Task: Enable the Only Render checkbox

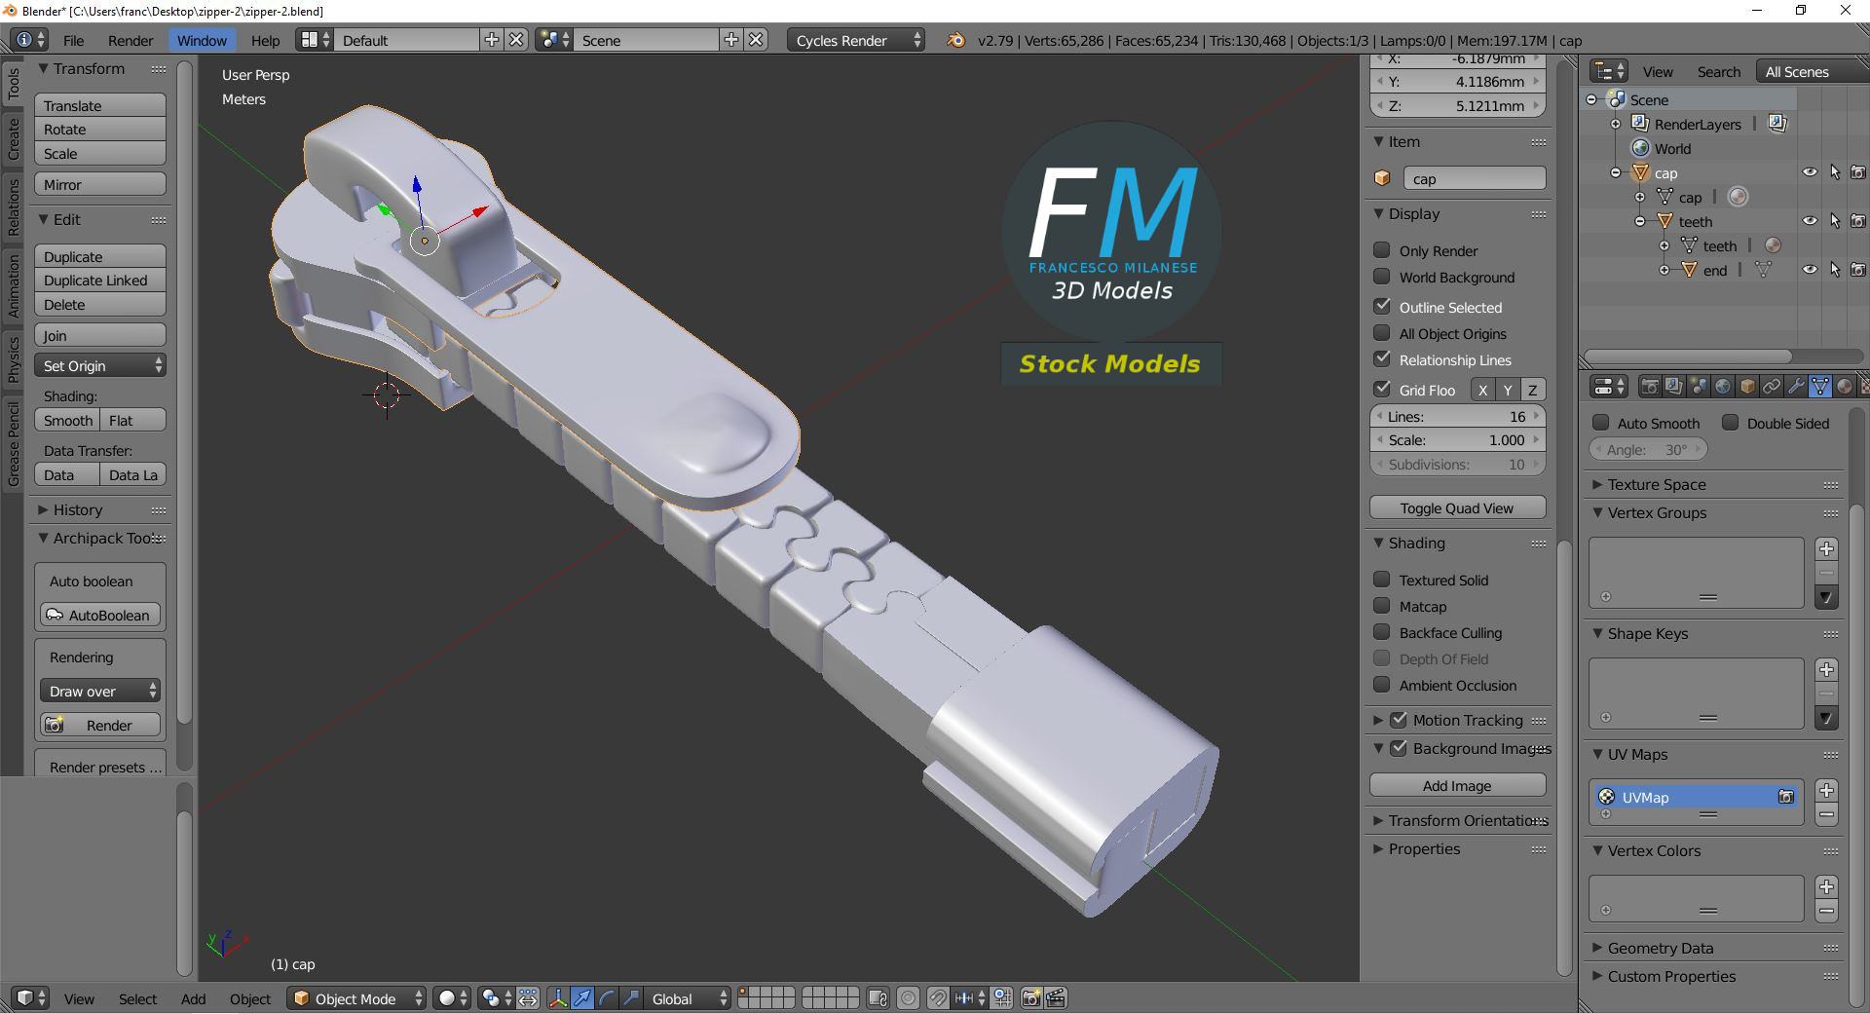Action: 1381,250
